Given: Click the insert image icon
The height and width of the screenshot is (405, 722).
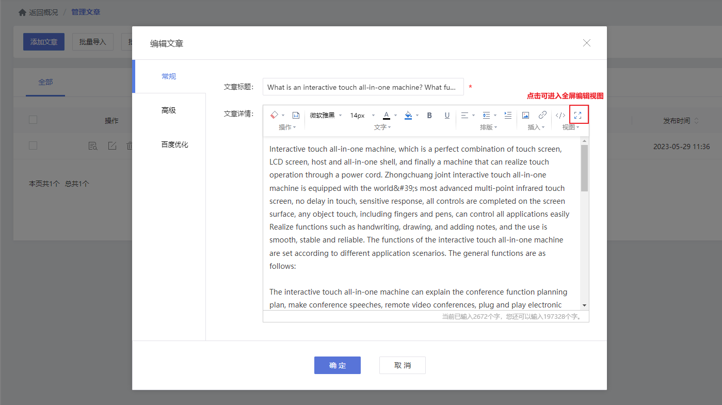Looking at the screenshot, I should (525, 115).
